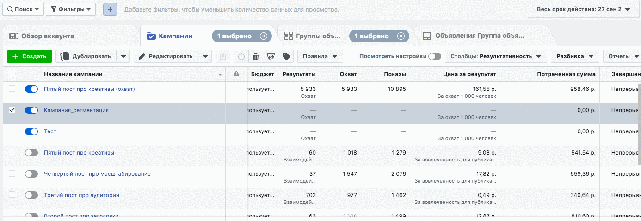Uncheck the Кампания_сегментация row checkbox

point(12,110)
